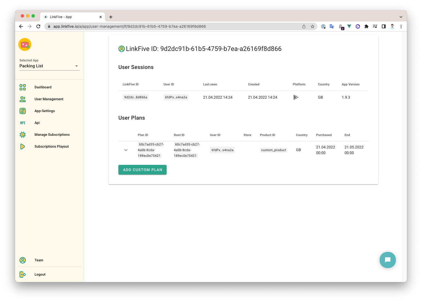Click the Google Play platform icon in session row
Screen dimensions: 422x302
coord(296,97)
